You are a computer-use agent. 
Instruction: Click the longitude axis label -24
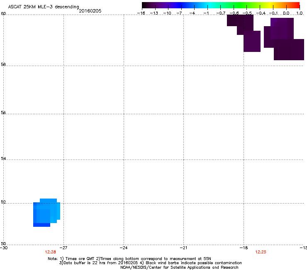pos(124,248)
